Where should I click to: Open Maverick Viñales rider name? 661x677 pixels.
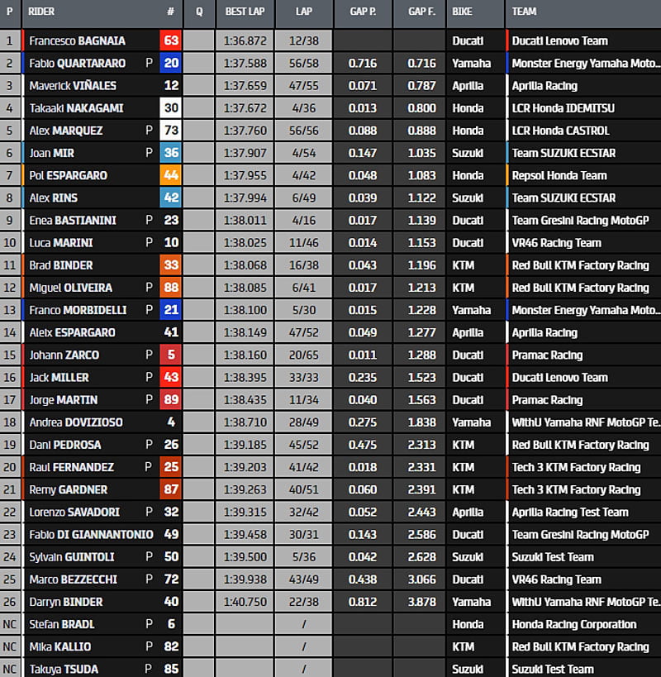72,85
